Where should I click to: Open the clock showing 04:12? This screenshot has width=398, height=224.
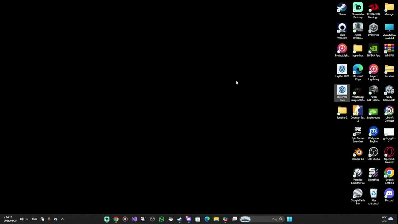click(x=10, y=219)
